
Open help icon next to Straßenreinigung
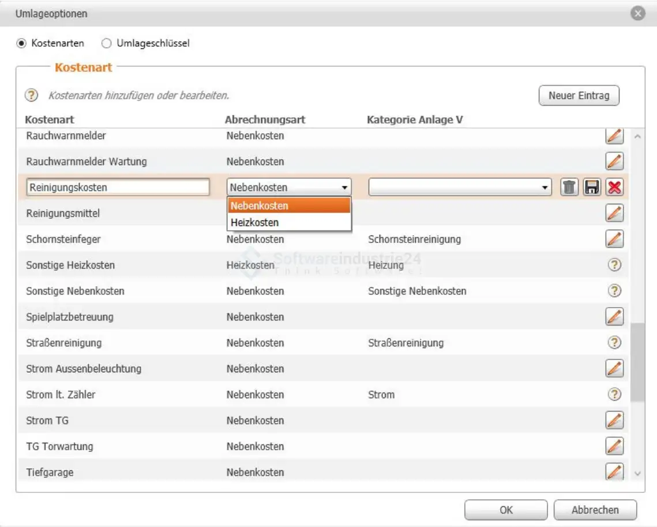(614, 342)
